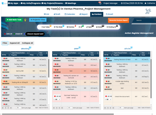Toggle the Overdue filter chip
The width and height of the screenshot is (156, 115).
tap(71, 27)
